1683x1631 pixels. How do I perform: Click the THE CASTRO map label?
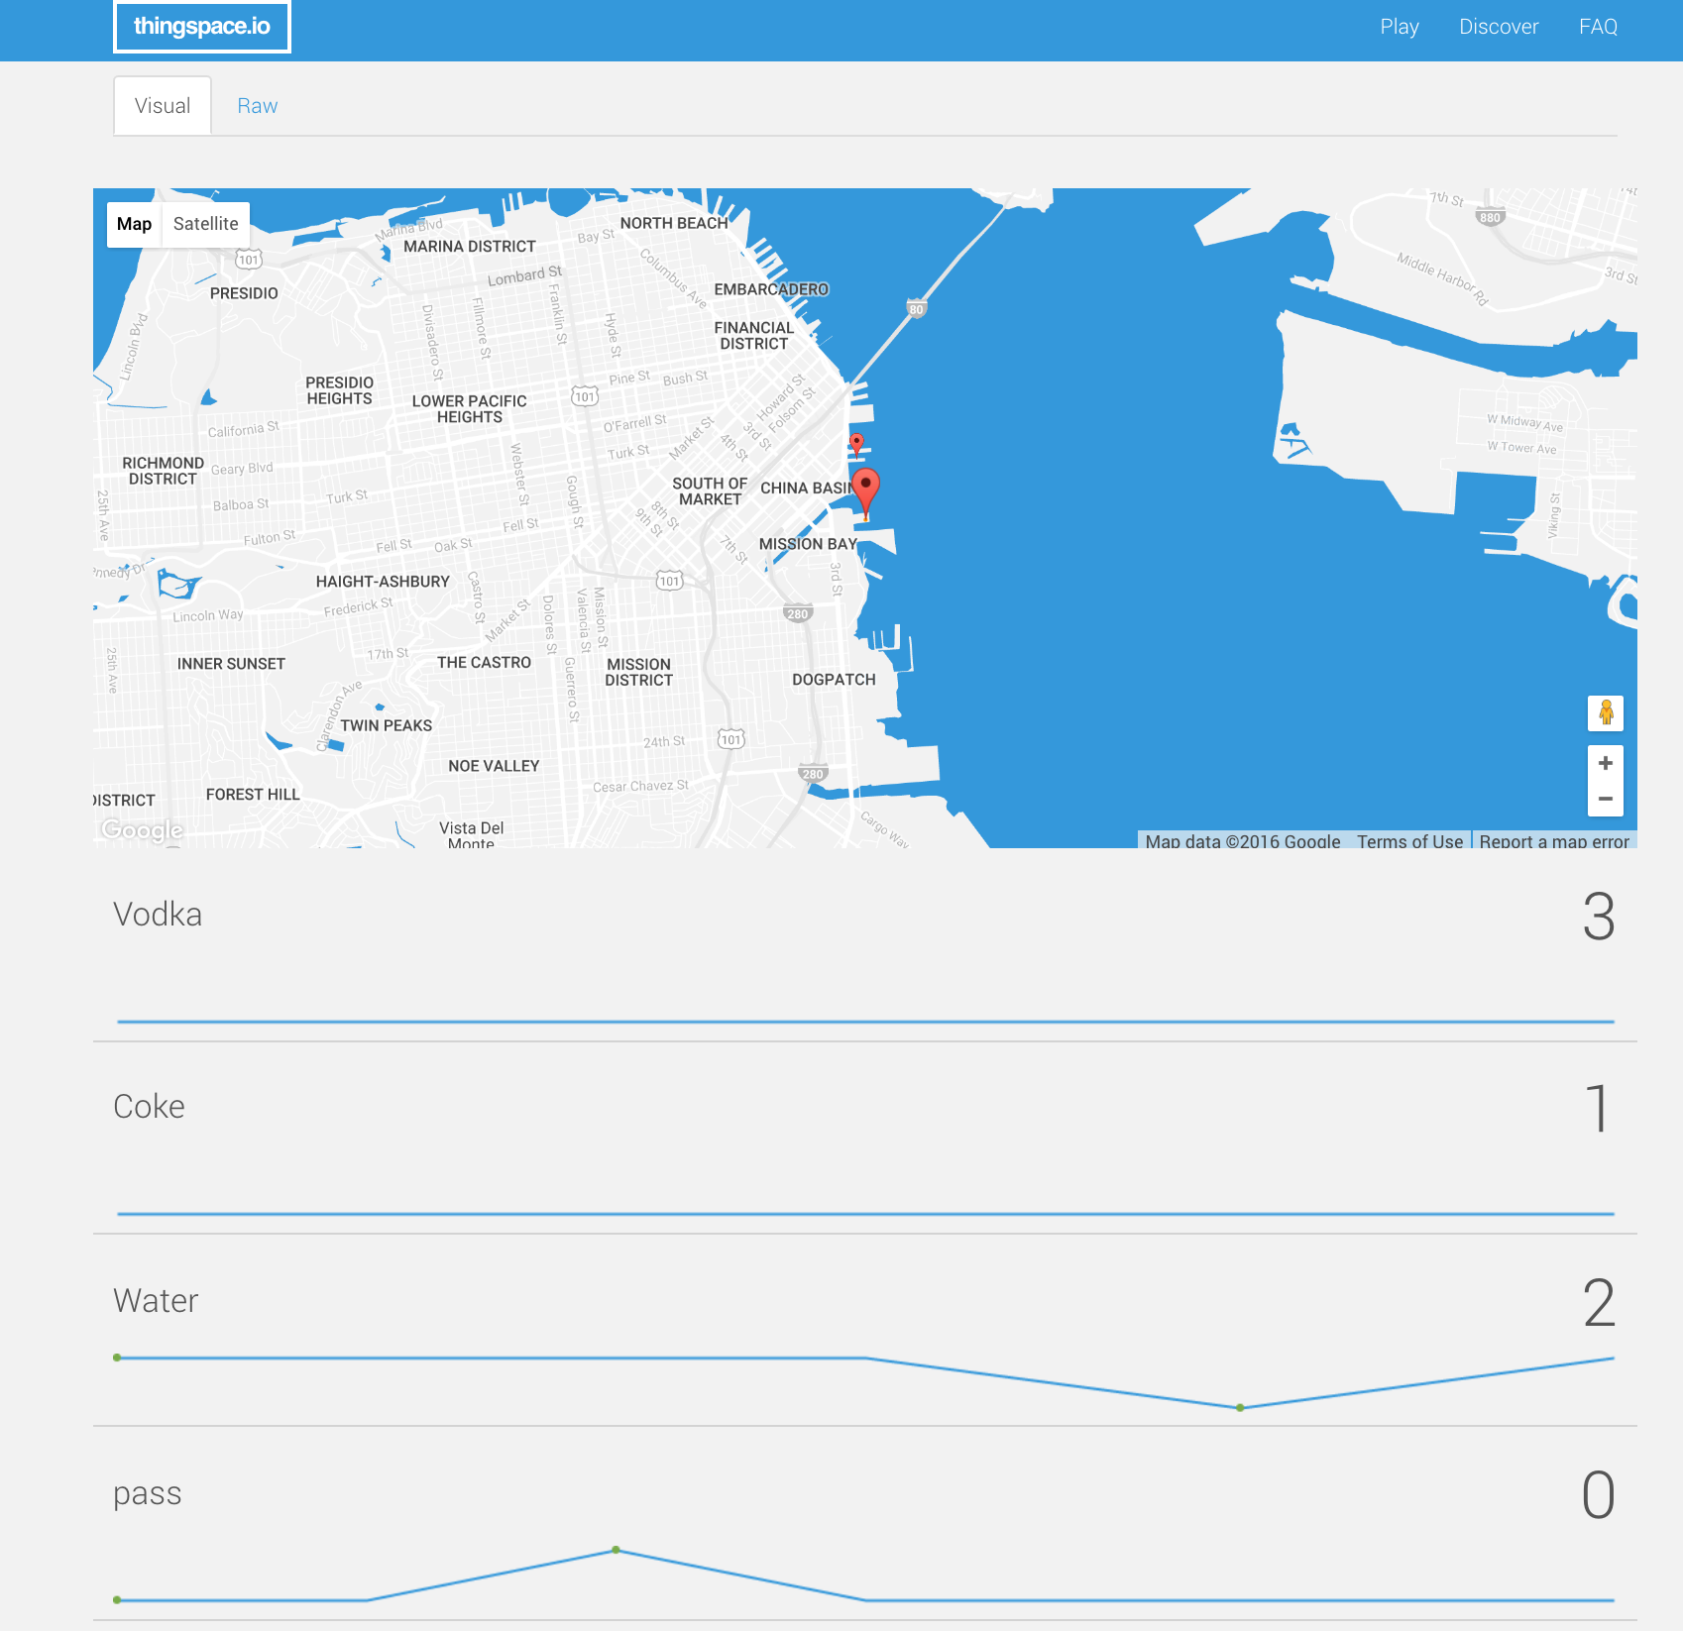click(485, 663)
